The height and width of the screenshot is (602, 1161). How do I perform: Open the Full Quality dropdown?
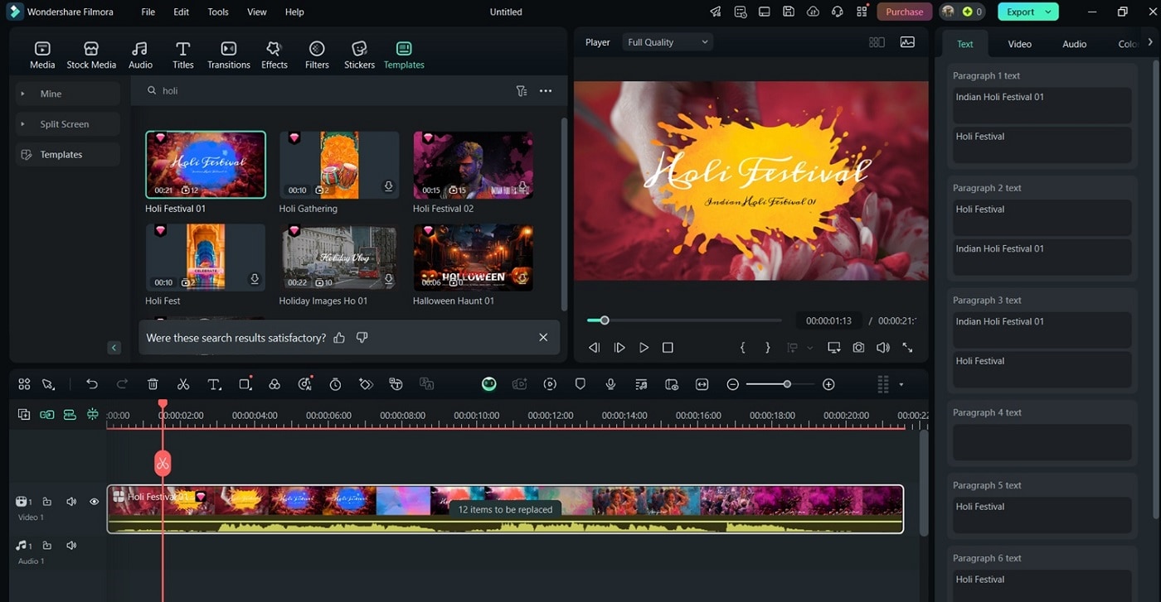click(668, 42)
